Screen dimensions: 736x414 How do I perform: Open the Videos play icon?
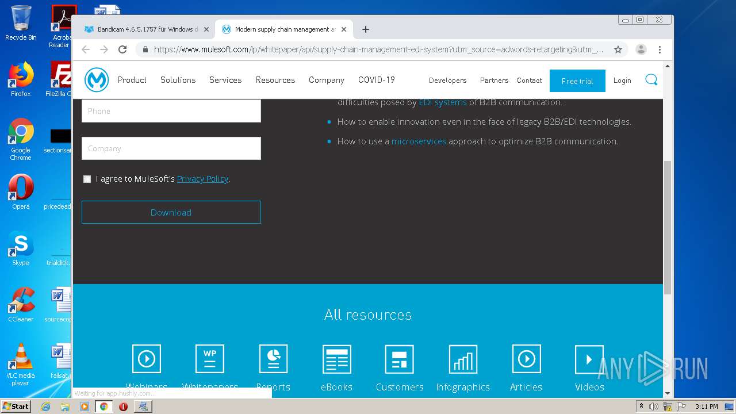pos(589,359)
